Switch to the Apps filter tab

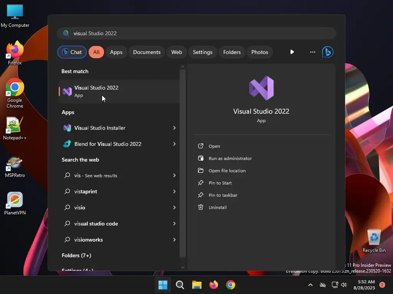(x=116, y=52)
